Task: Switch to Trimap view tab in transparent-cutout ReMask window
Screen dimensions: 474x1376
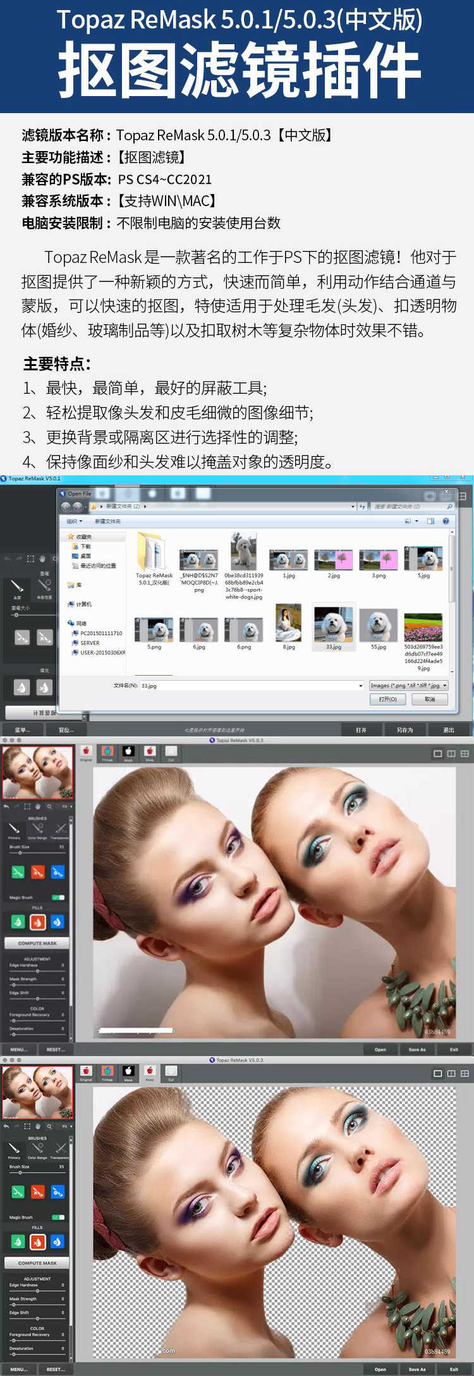Action: [x=107, y=1073]
